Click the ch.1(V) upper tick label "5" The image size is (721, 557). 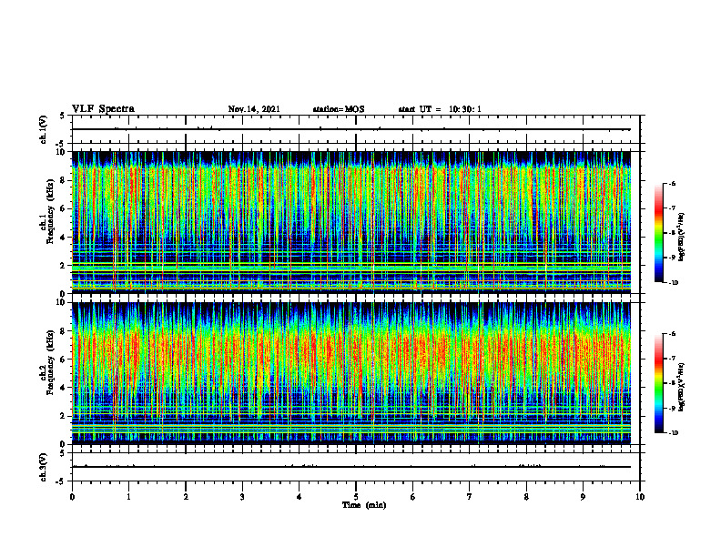point(64,116)
